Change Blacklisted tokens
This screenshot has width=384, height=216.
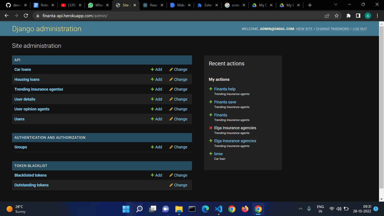(x=178, y=175)
